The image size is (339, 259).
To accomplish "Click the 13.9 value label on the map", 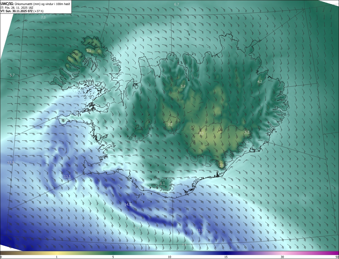I will (200, 230).
